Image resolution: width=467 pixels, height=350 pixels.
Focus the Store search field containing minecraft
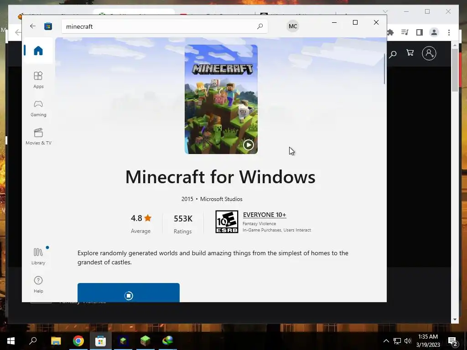(x=164, y=26)
